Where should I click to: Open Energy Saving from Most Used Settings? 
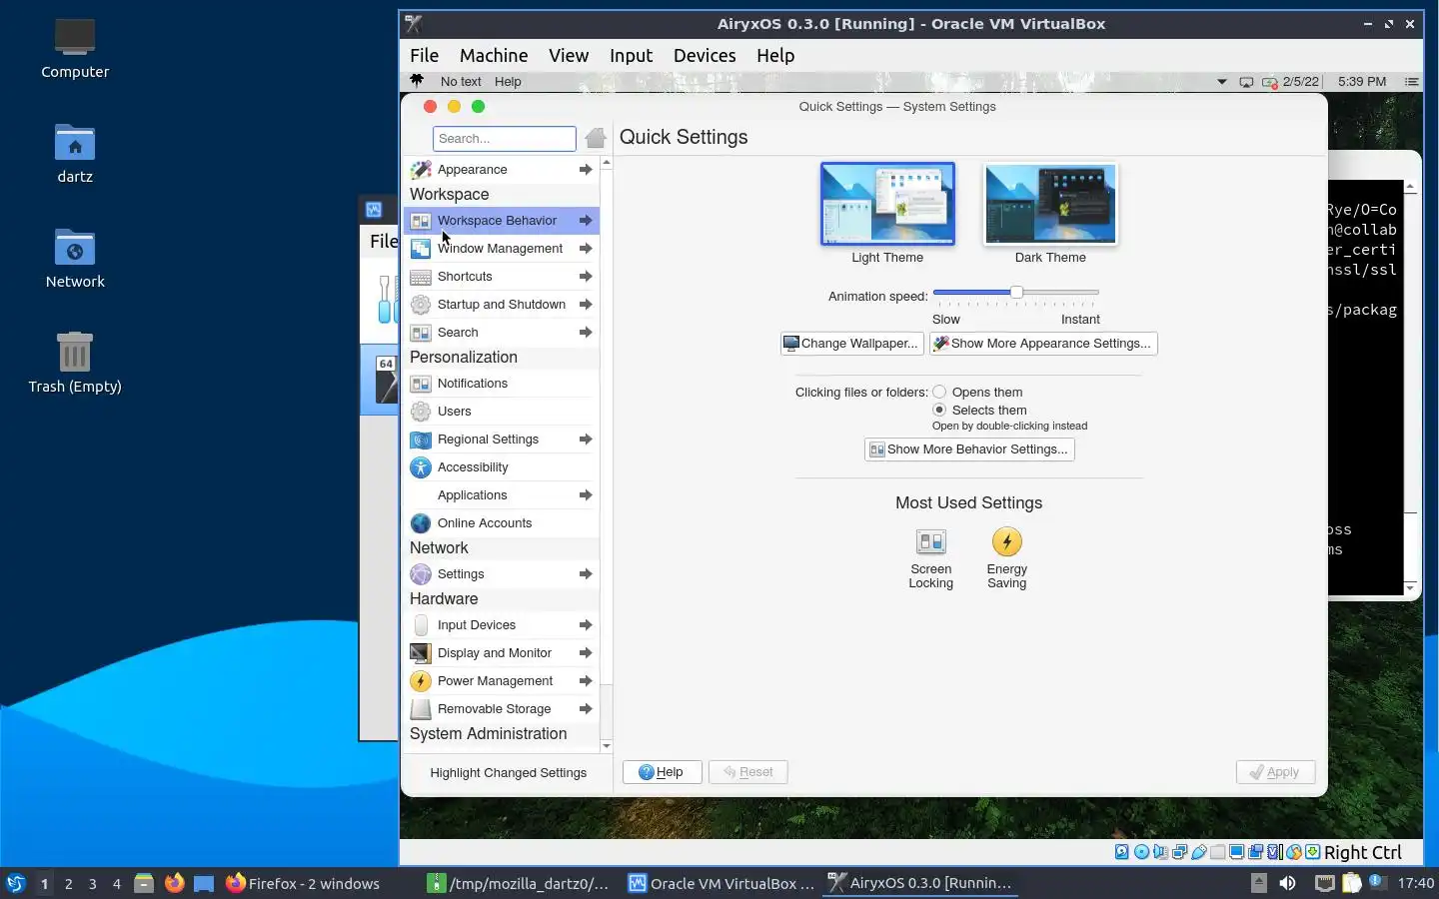point(1006,559)
